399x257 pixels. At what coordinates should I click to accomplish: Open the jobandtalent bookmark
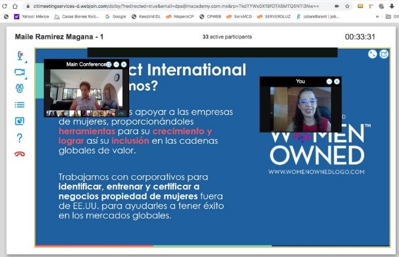[319, 16]
